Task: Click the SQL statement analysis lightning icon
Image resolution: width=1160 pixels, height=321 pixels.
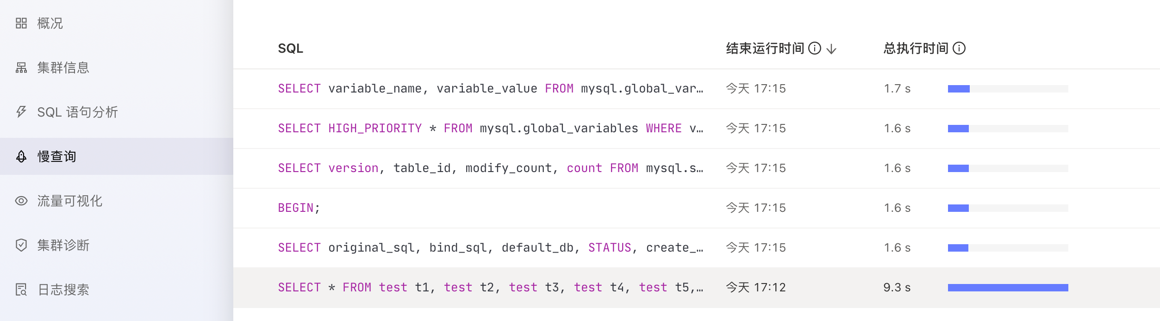Action: point(21,111)
